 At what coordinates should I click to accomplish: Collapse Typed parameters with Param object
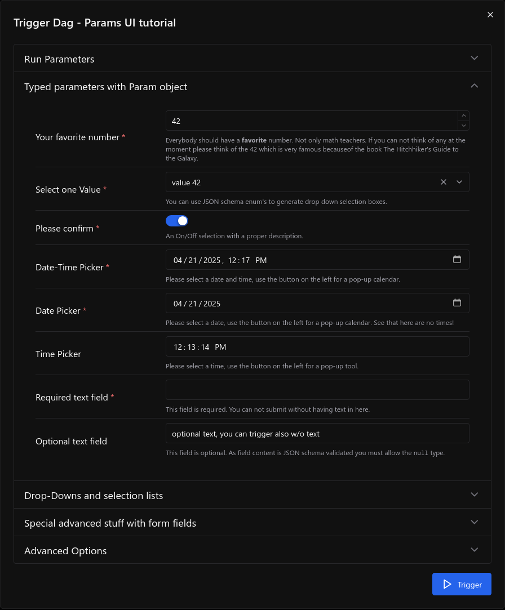[x=252, y=86]
